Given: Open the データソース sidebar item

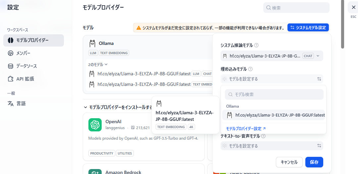Looking at the screenshot, I should 33,66.
